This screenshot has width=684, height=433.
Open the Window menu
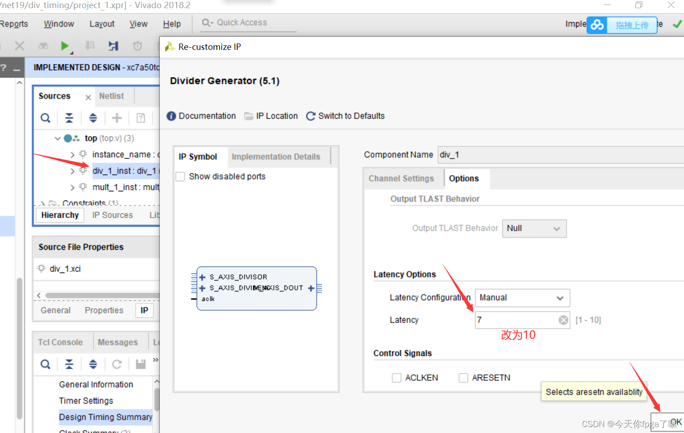coord(58,24)
